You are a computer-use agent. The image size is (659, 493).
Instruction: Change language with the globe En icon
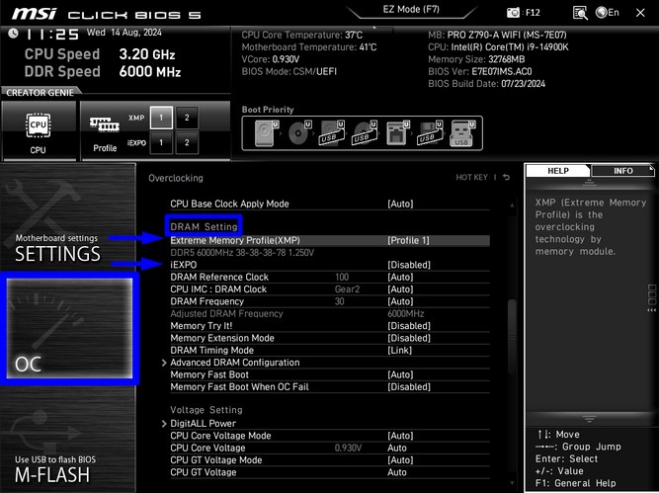pyautogui.click(x=608, y=13)
